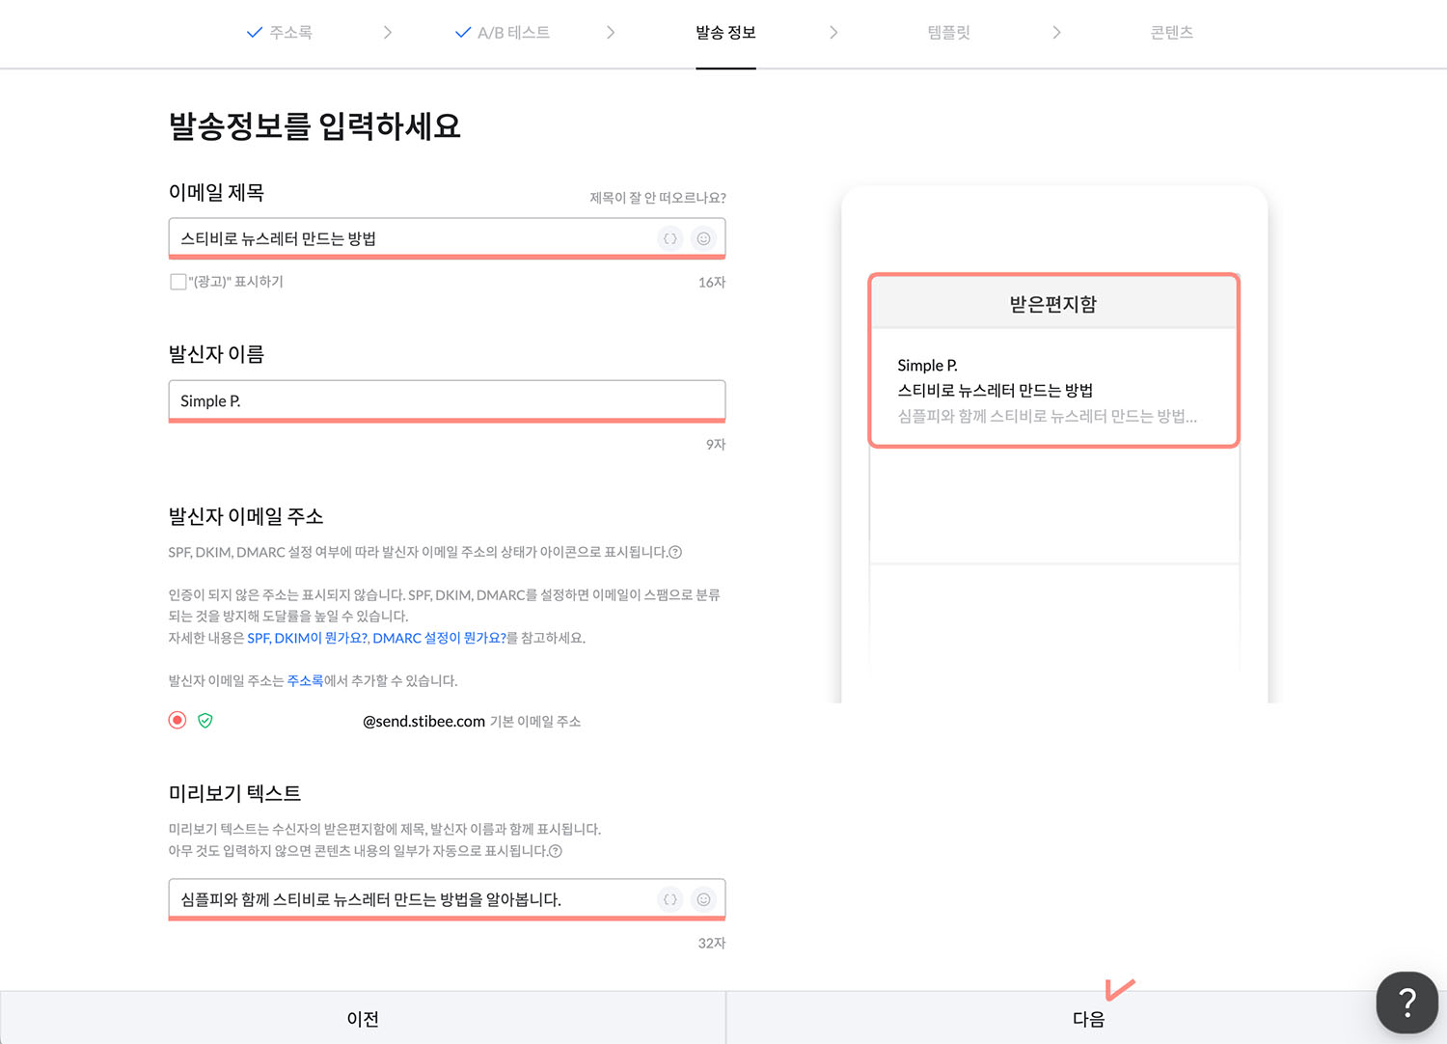This screenshot has width=1447, height=1044.
Task: Click help icon after preview text description
Action: click(x=556, y=851)
